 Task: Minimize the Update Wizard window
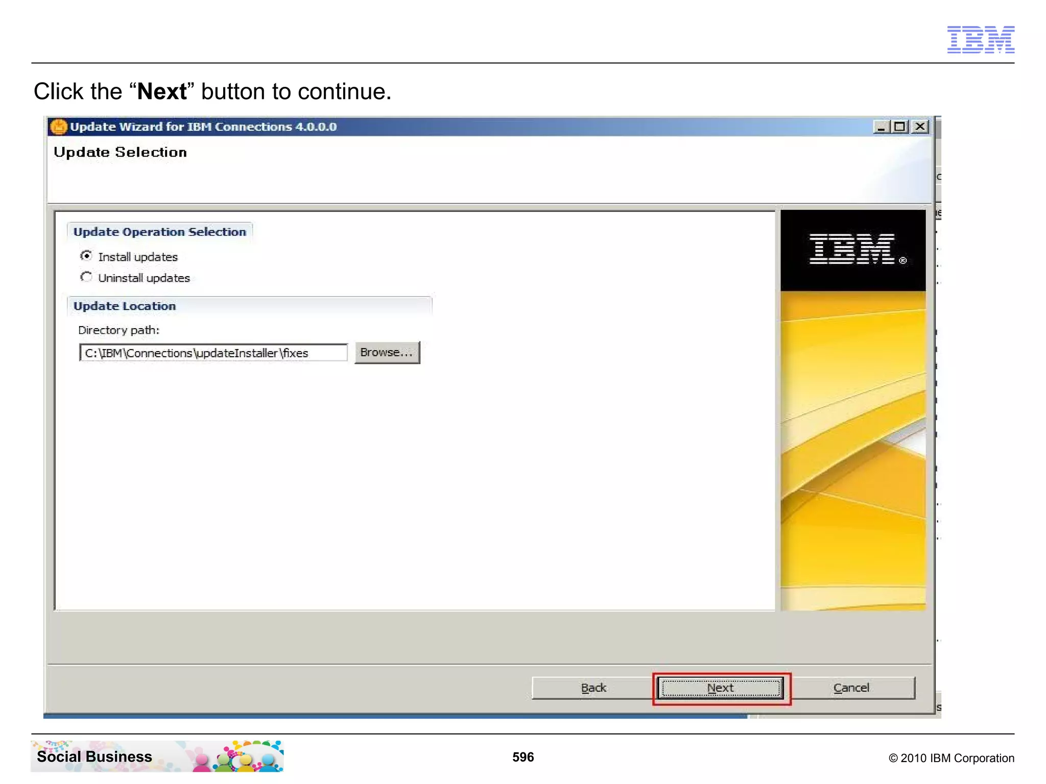point(881,127)
